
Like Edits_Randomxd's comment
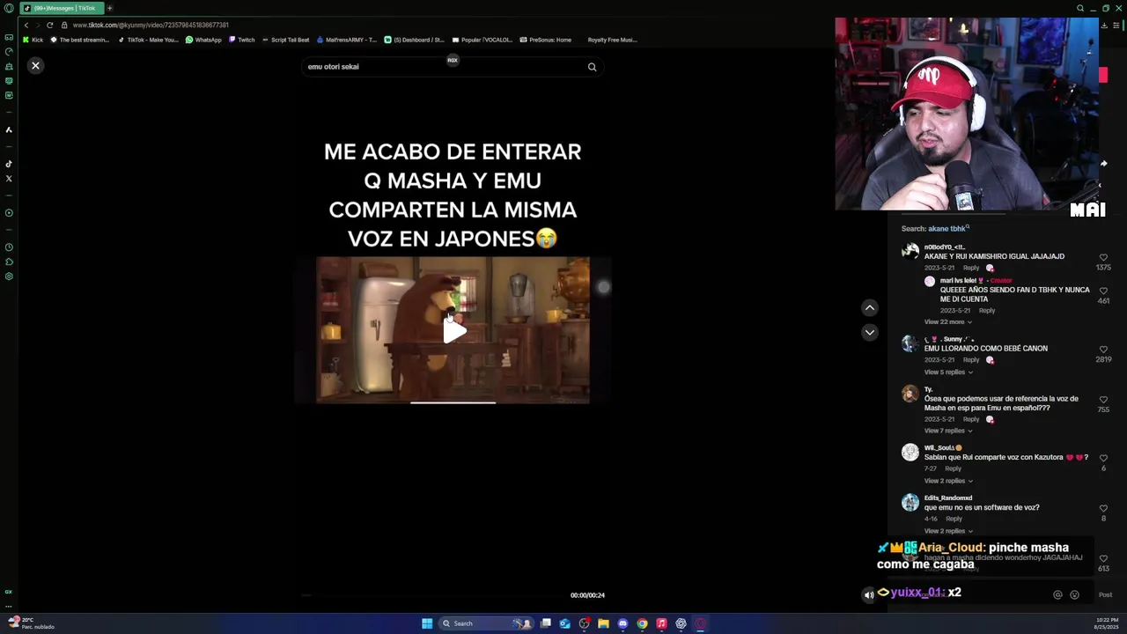point(1103,508)
